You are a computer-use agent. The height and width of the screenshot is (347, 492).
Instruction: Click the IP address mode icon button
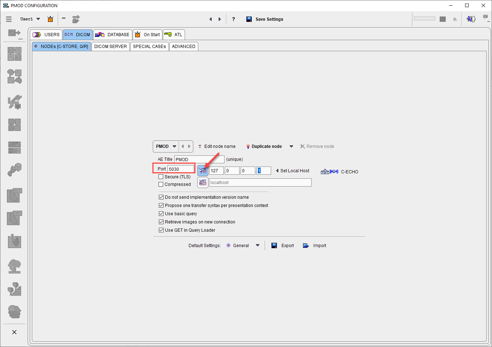click(x=203, y=171)
